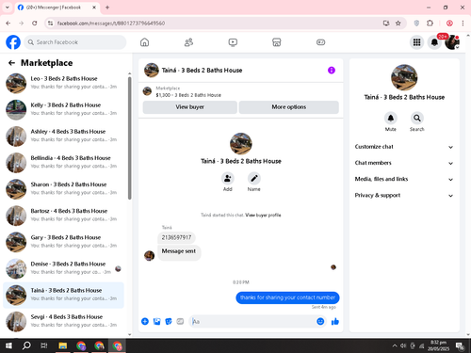The width and height of the screenshot is (471, 353).
Task: Open a new browser tab
Action: (107, 8)
